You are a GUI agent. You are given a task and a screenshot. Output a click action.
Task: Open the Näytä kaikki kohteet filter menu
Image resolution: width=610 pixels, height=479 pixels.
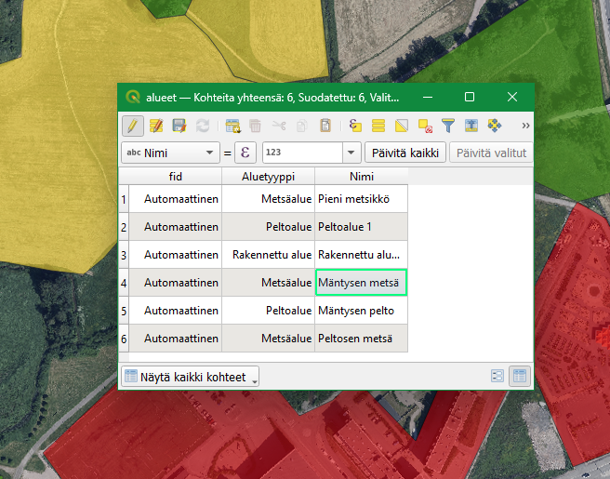[x=191, y=377]
